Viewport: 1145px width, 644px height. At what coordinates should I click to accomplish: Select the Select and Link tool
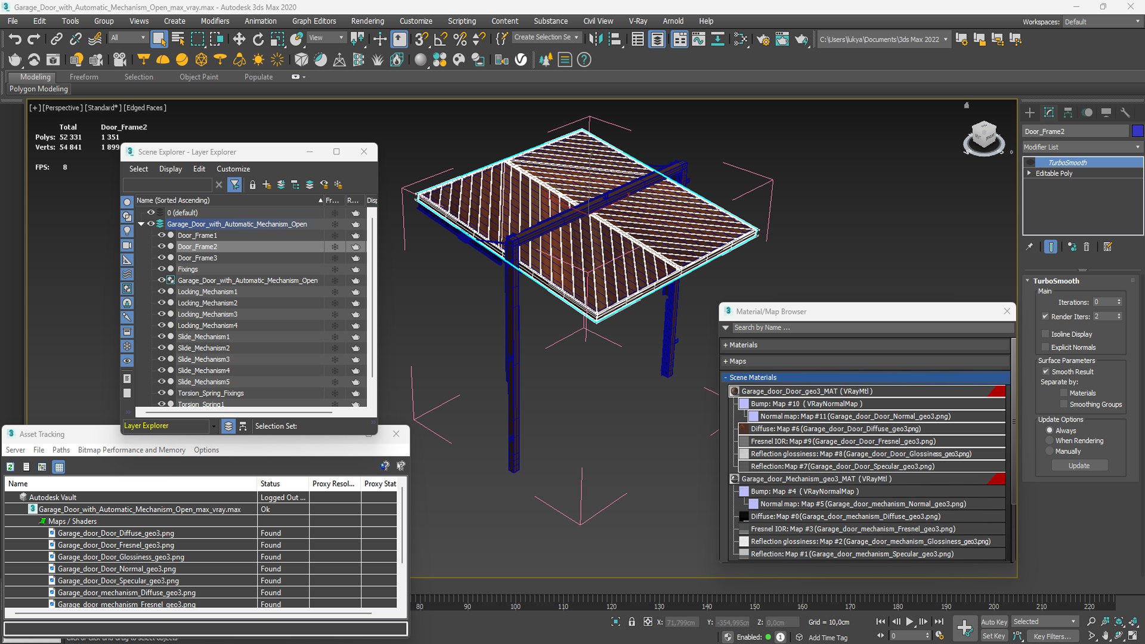click(x=56, y=39)
